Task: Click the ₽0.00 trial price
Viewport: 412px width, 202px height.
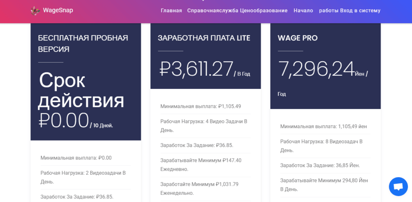Action: tap(64, 120)
